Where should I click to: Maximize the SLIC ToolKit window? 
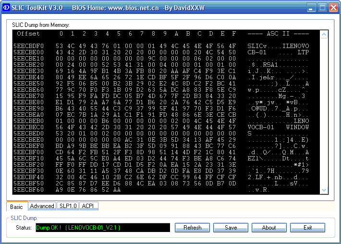pyautogui.click(x=322, y=8)
